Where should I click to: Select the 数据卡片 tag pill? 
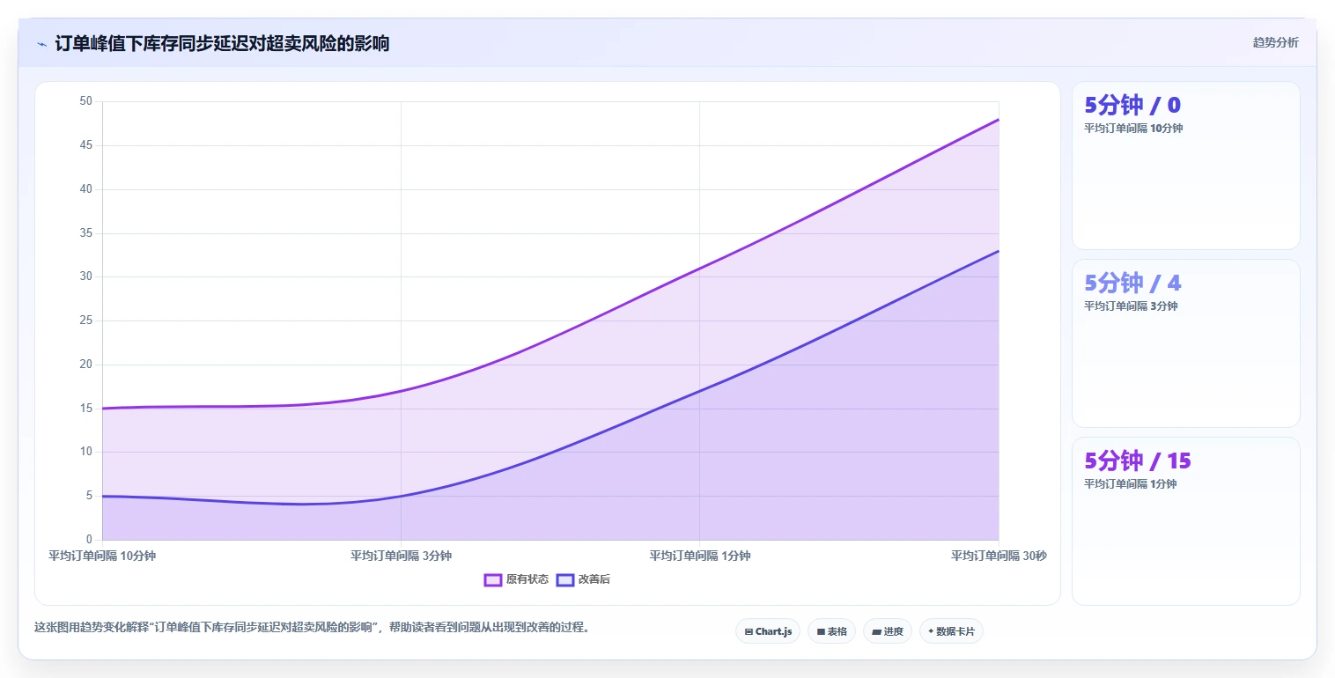(951, 631)
